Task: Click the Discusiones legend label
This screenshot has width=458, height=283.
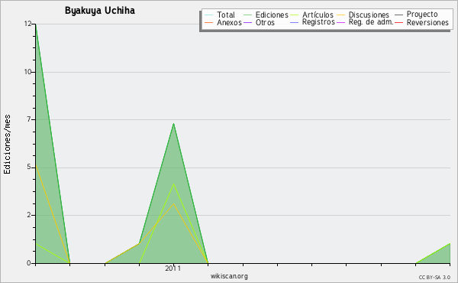Action: tap(369, 15)
